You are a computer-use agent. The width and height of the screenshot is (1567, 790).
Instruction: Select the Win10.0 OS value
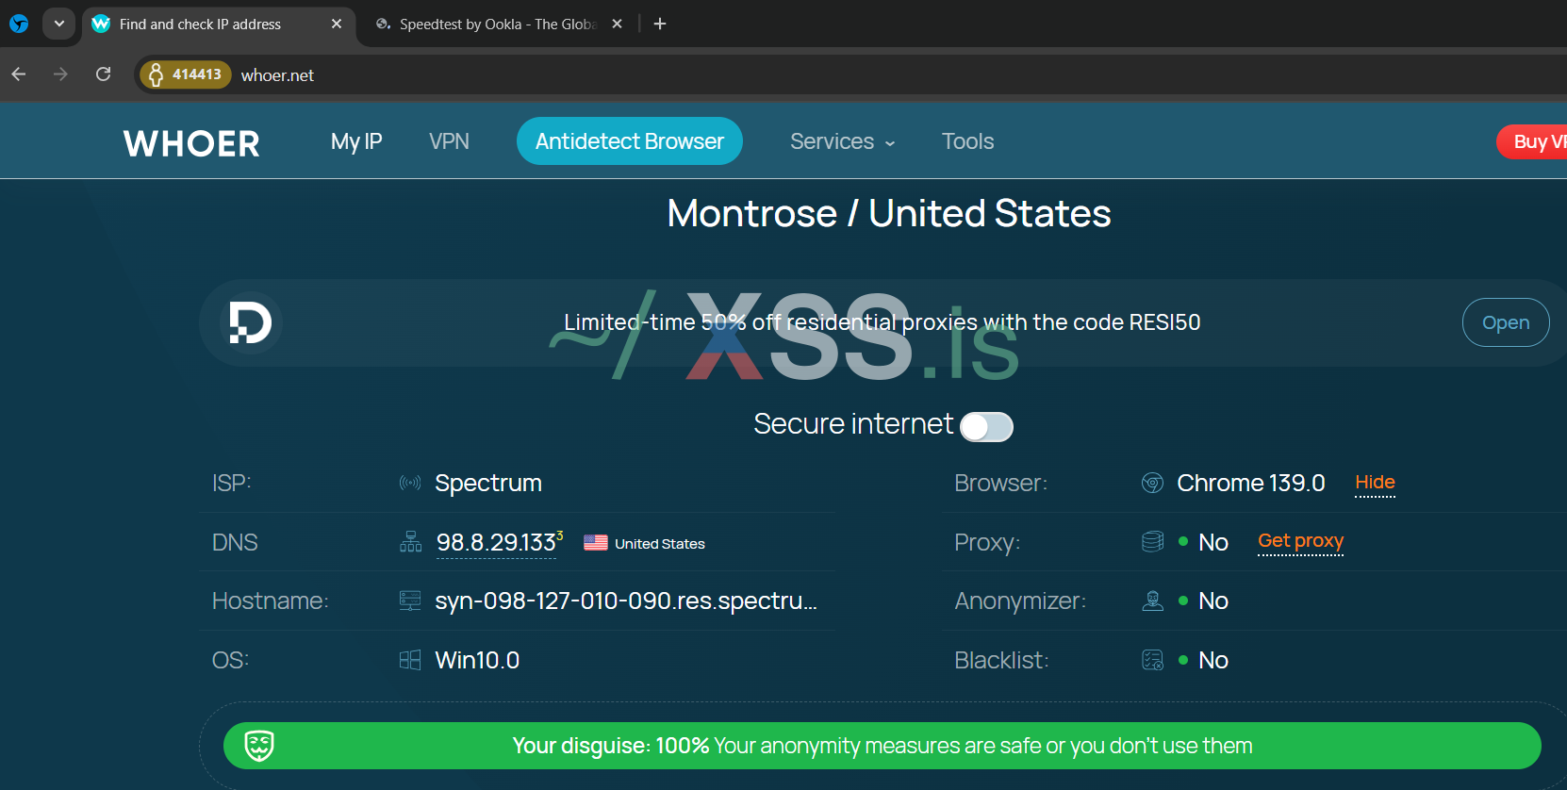[x=477, y=660]
